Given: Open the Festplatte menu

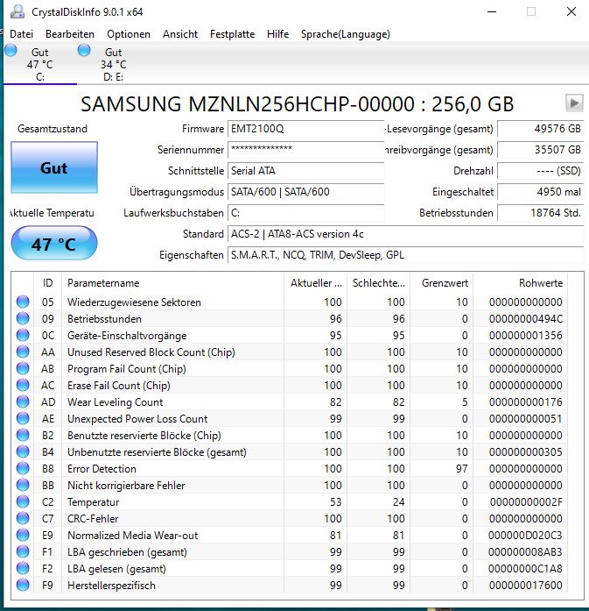Looking at the screenshot, I should (232, 34).
